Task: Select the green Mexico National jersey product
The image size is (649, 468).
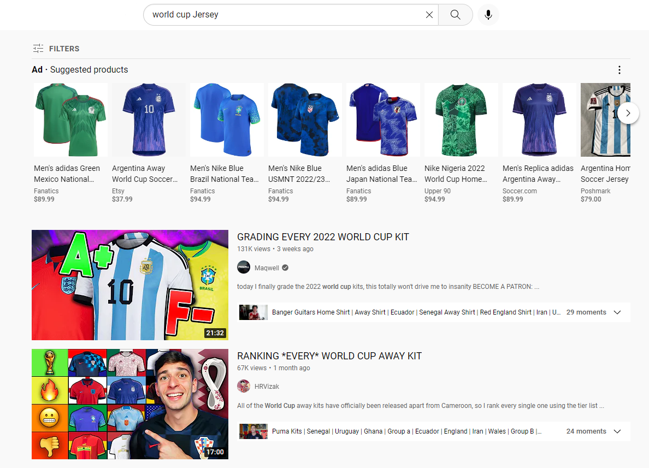Action: coord(70,120)
